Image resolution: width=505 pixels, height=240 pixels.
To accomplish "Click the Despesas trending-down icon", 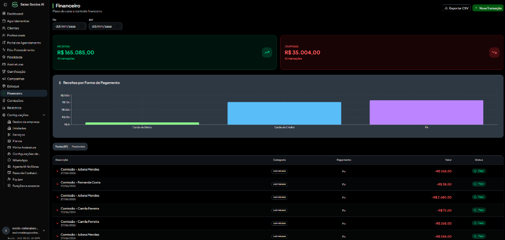I will 494,52.
